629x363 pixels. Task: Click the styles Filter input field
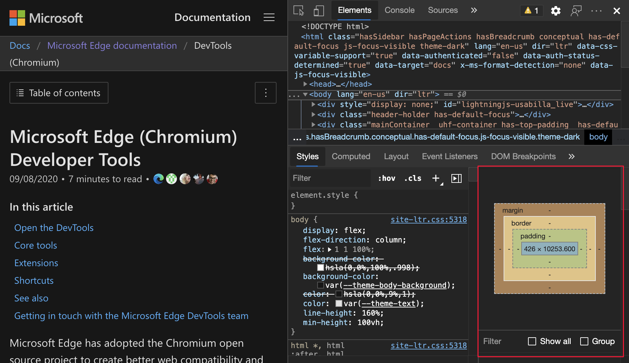tap(329, 178)
